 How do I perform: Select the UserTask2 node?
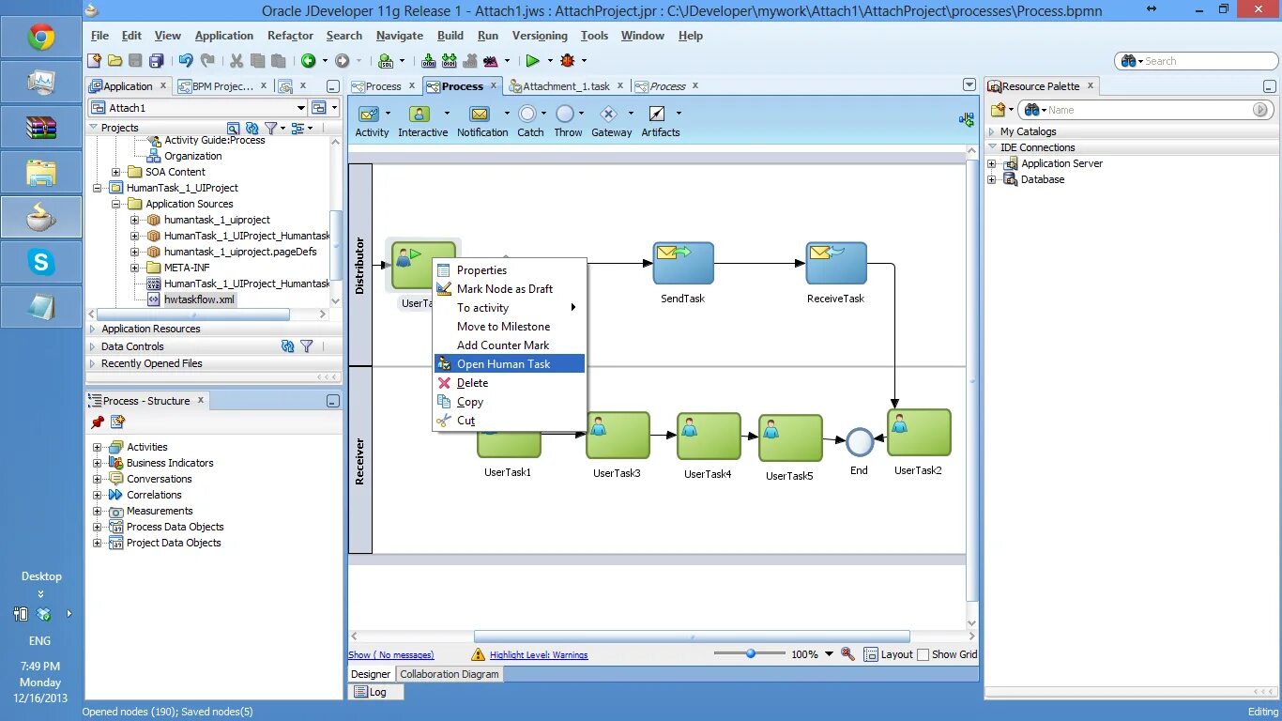(x=919, y=433)
